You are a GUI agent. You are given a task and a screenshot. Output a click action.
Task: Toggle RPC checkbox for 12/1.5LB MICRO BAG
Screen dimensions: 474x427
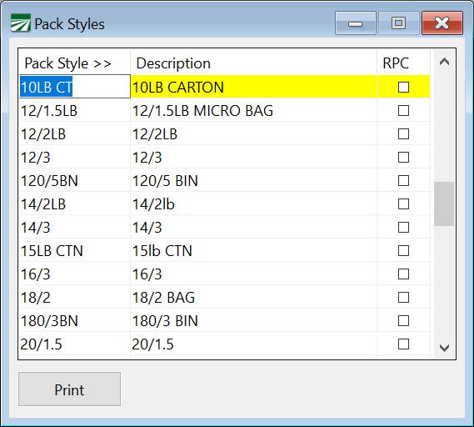pyautogui.click(x=403, y=110)
